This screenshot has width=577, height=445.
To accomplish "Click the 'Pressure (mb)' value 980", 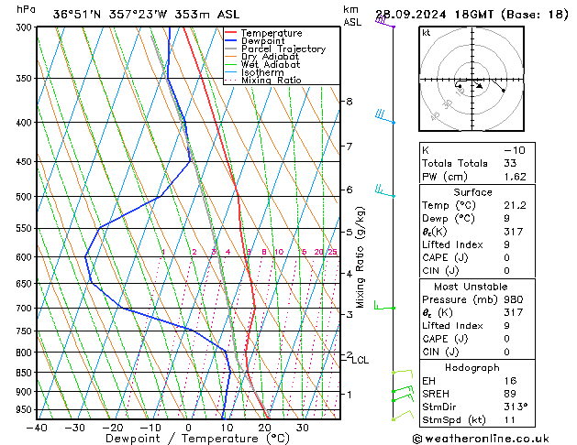I will tap(514, 299).
